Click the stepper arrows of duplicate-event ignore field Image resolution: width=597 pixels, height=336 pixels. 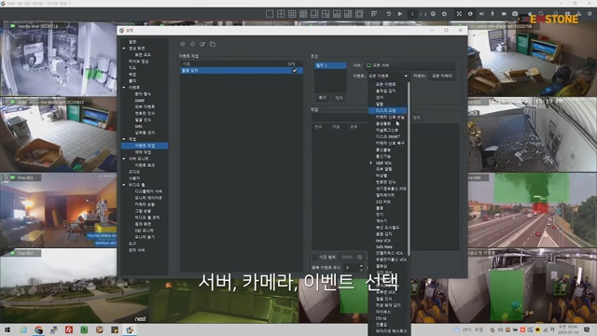[x=361, y=268]
